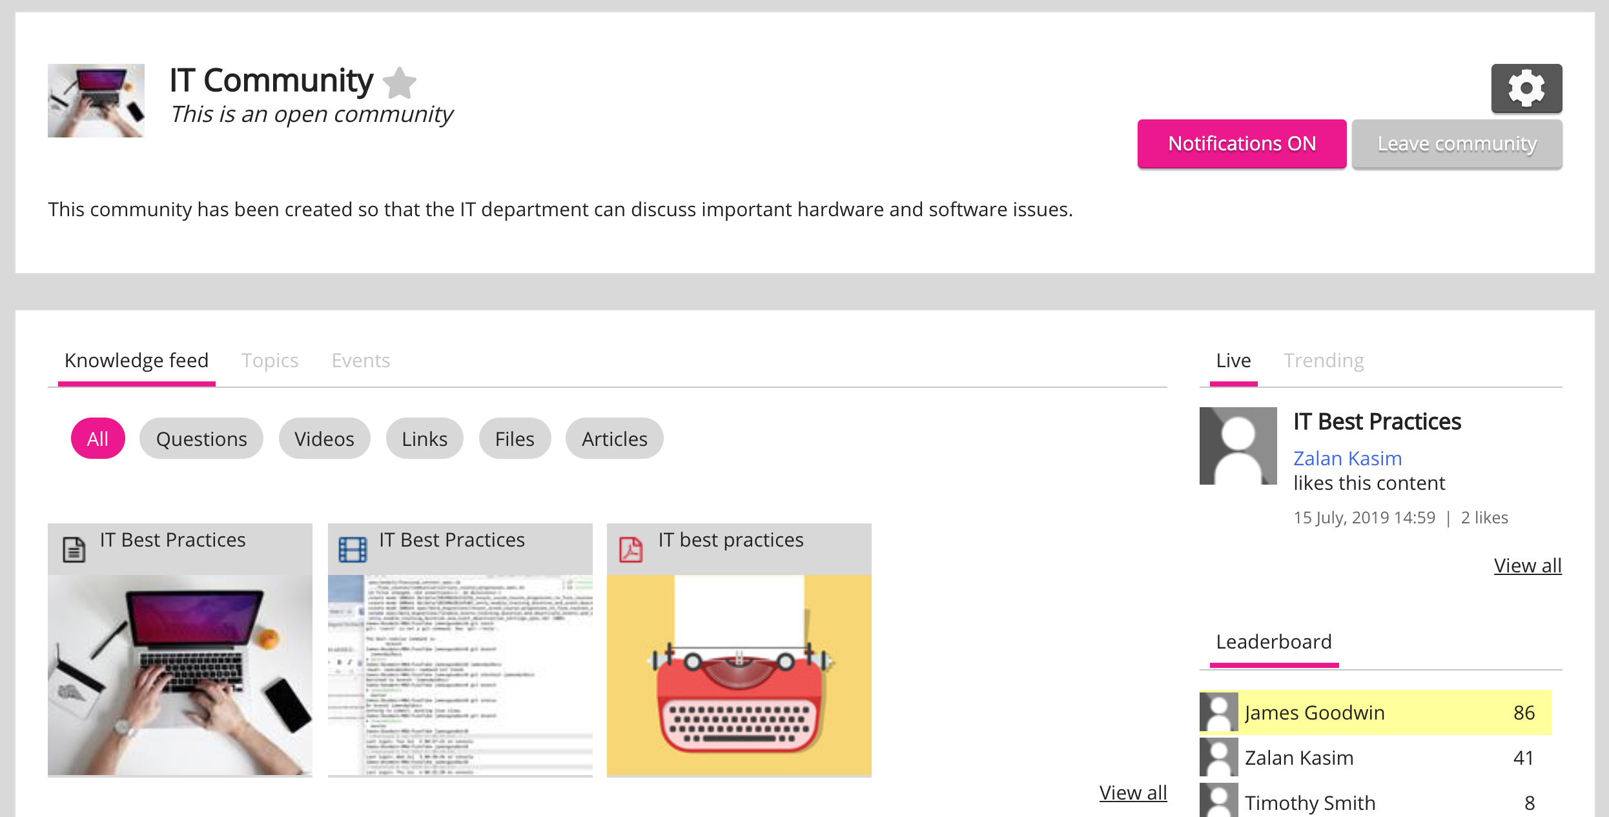Switch to the Topics tab

click(x=270, y=360)
